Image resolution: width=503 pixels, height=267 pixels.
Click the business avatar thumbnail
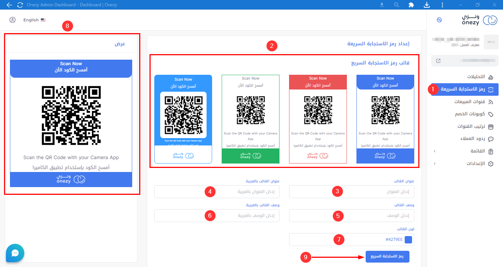coord(491,42)
